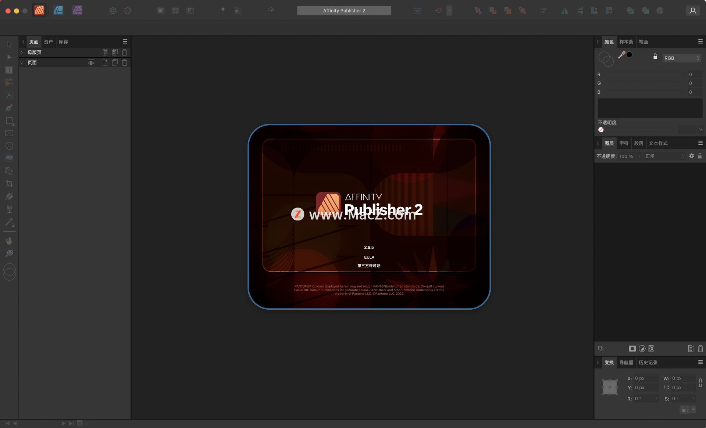Image resolution: width=706 pixels, height=428 pixels.
Task: Open the 第三方许可证 third-party licences link
Action: pyautogui.click(x=369, y=266)
